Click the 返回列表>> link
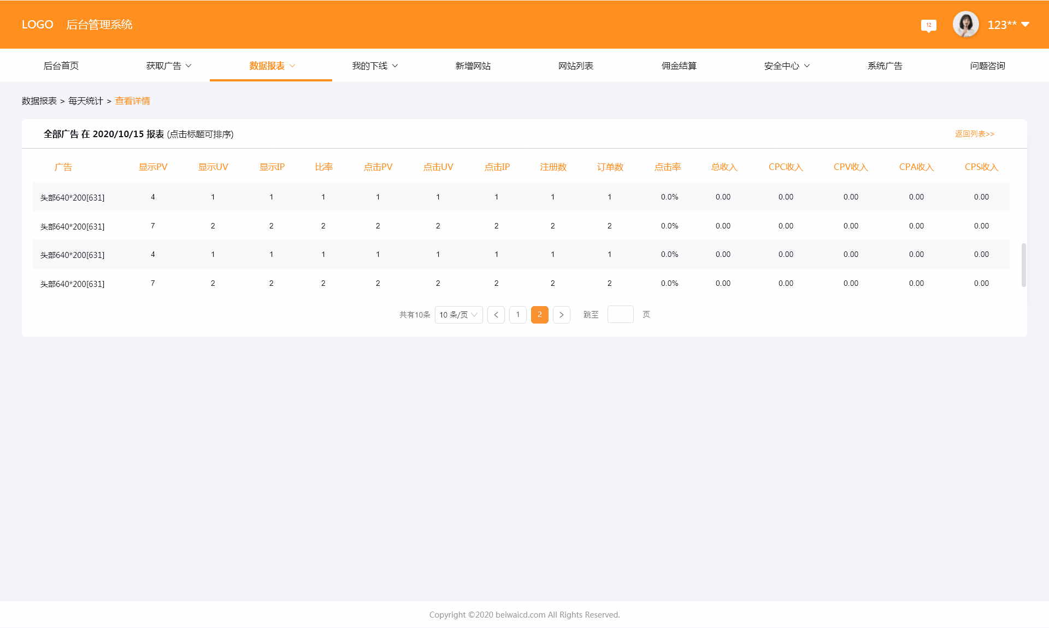The image size is (1049, 628). click(x=974, y=134)
